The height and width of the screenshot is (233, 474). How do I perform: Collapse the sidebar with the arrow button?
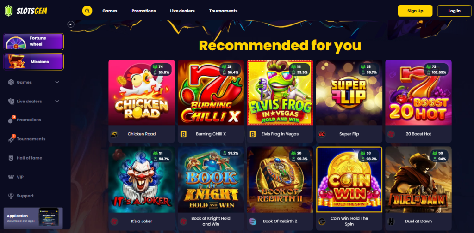click(x=71, y=24)
